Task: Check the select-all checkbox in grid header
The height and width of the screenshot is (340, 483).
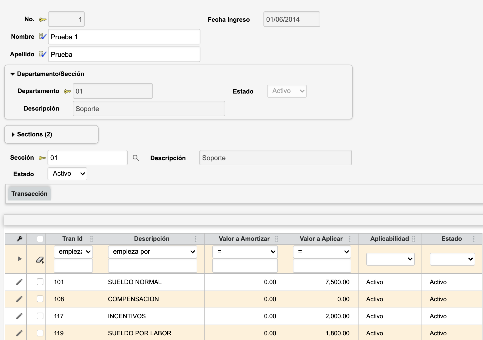Action: pyautogui.click(x=40, y=239)
